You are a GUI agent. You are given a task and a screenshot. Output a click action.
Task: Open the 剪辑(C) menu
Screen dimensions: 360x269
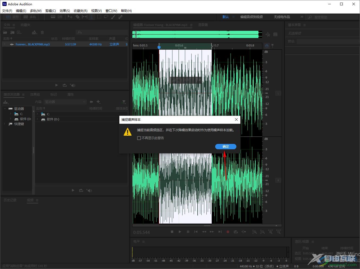point(50,11)
